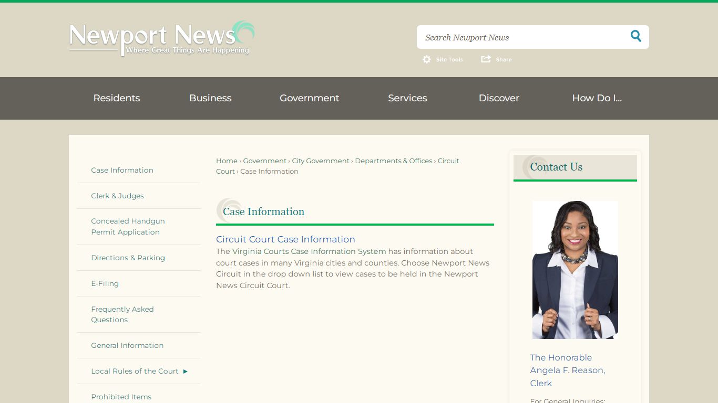The height and width of the screenshot is (403, 718).
Task: Open General Information page
Action: point(127,345)
